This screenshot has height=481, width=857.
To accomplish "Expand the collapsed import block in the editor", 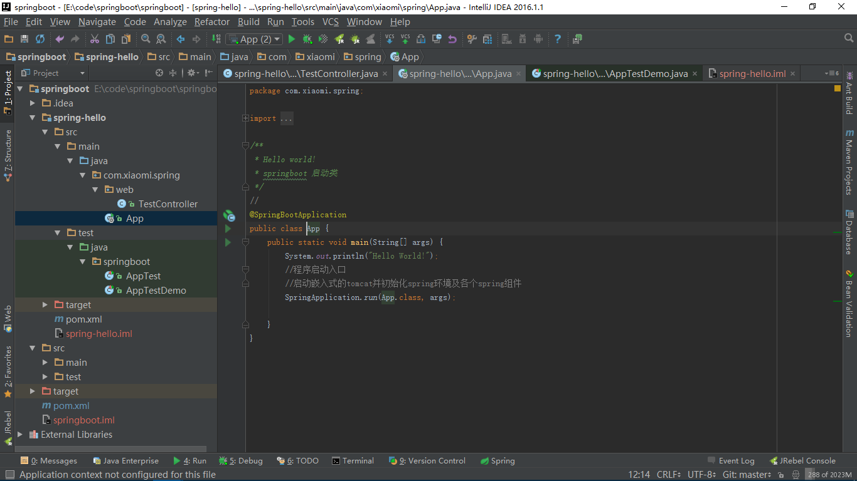I will 245,118.
